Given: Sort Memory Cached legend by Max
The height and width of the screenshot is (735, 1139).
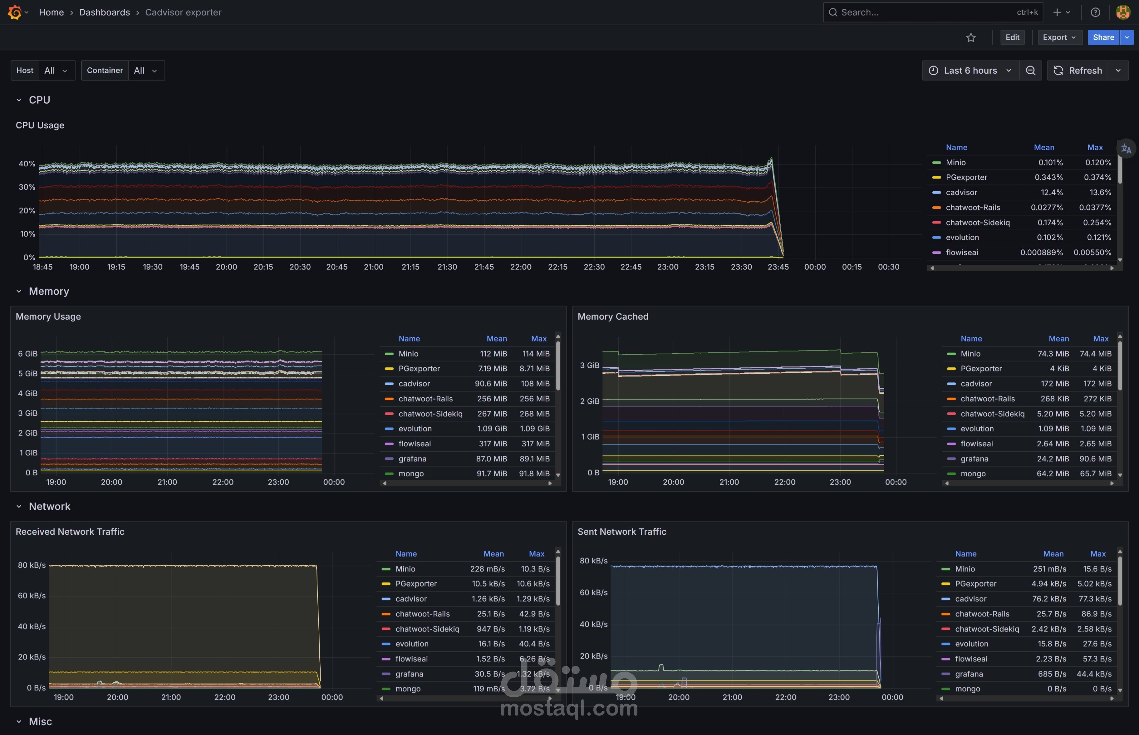Looking at the screenshot, I should pos(1100,338).
